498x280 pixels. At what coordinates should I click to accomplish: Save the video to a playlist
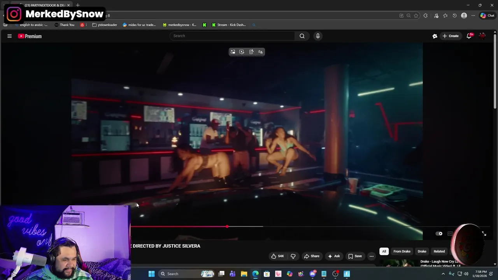pos(355,256)
